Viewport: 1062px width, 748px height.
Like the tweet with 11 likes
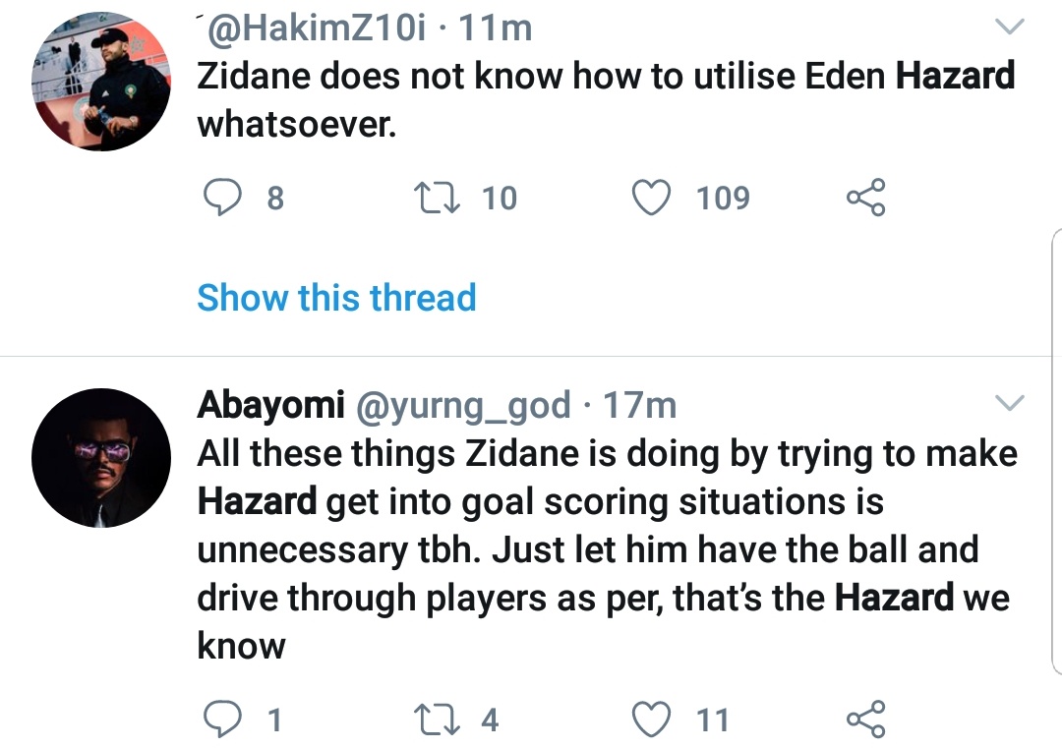point(649,719)
